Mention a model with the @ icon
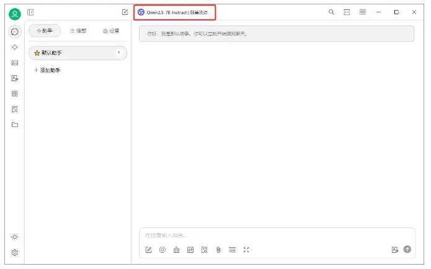The width and height of the screenshot is (431, 269). tap(162, 250)
